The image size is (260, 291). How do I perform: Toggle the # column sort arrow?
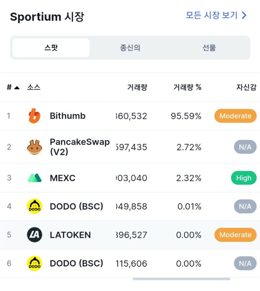(x=17, y=87)
